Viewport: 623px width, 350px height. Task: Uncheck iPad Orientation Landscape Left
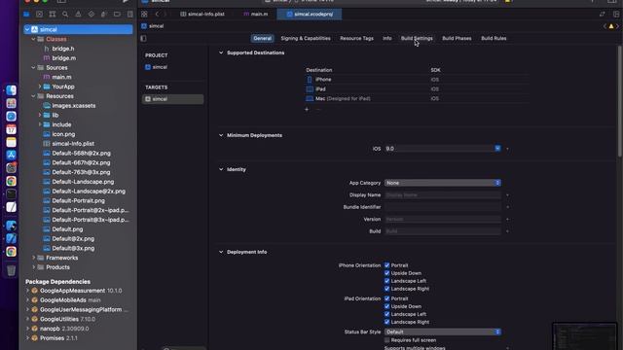pos(387,314)
